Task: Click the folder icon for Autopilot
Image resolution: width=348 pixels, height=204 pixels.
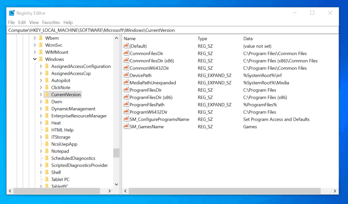Action: 47,80
